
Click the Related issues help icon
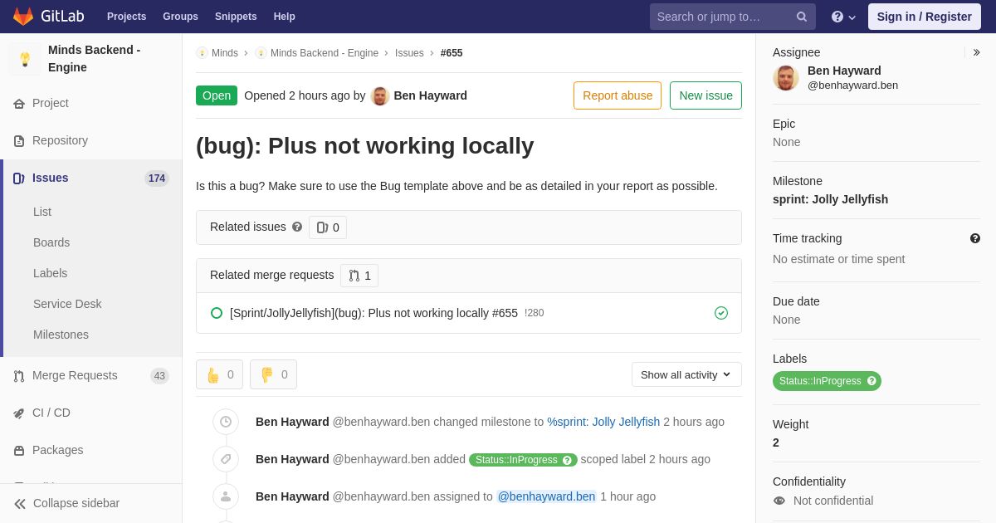point(297,227)
